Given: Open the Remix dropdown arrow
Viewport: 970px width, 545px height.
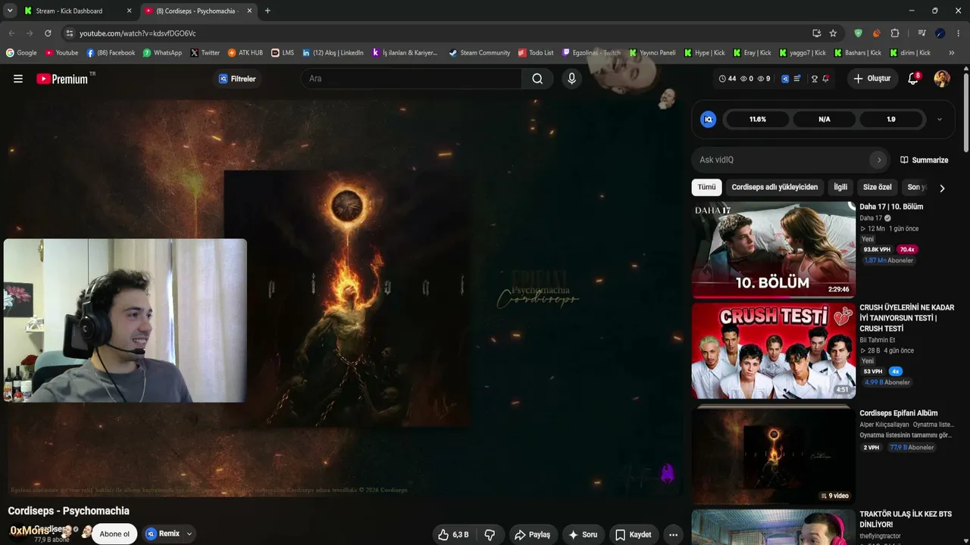Looking at the screenshot, I should click(189, 534).
